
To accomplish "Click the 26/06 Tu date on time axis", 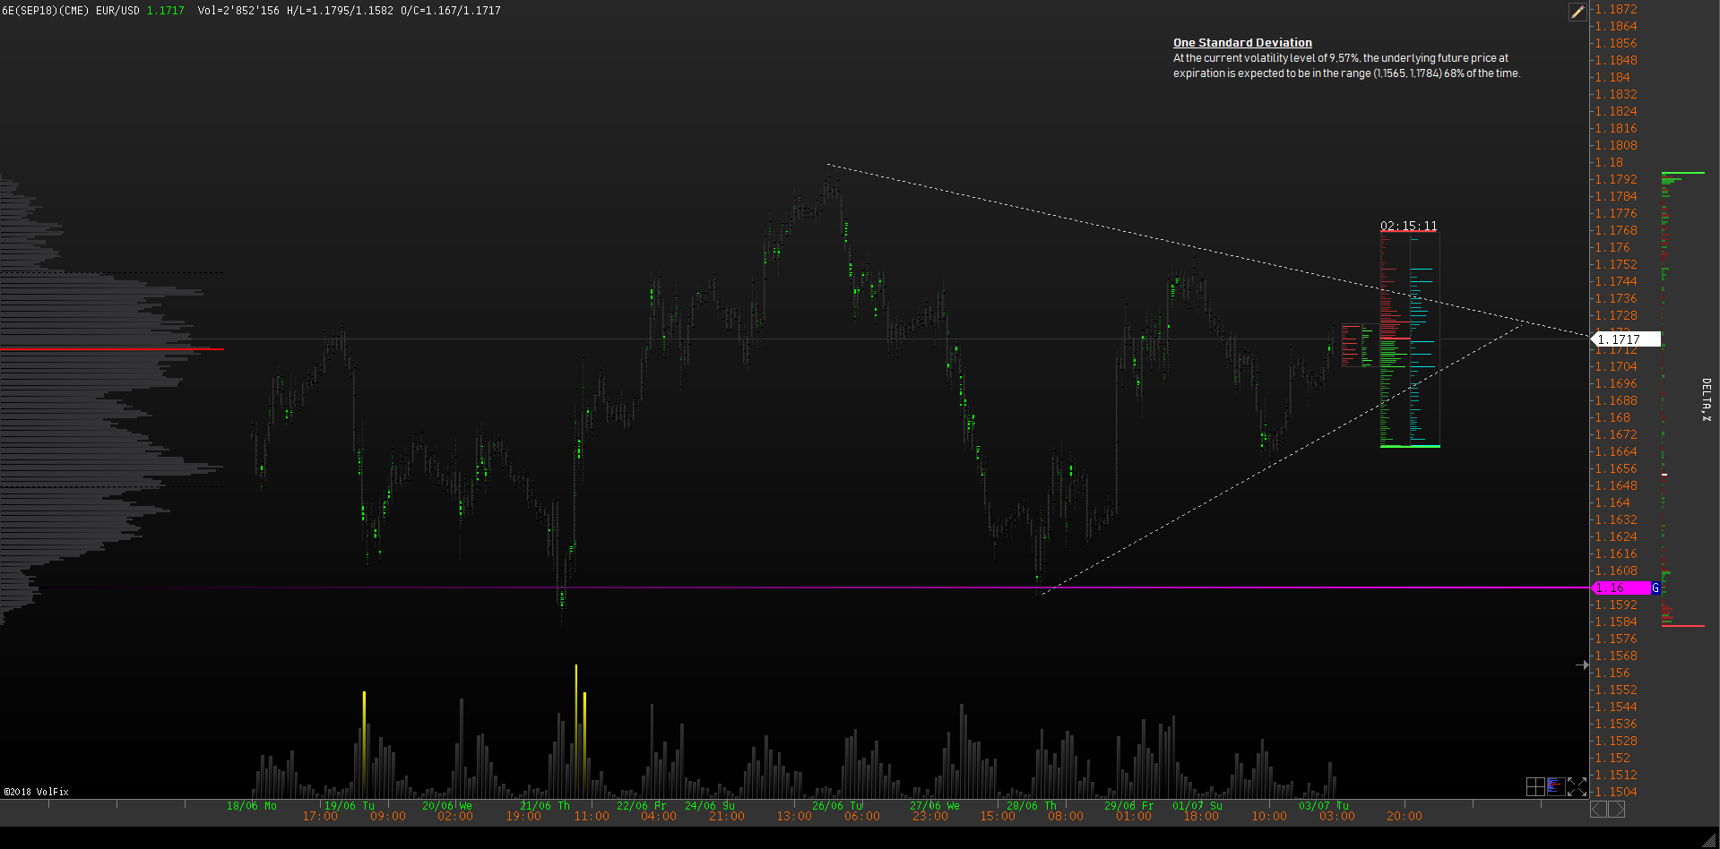I will click(x=837, y=806).
